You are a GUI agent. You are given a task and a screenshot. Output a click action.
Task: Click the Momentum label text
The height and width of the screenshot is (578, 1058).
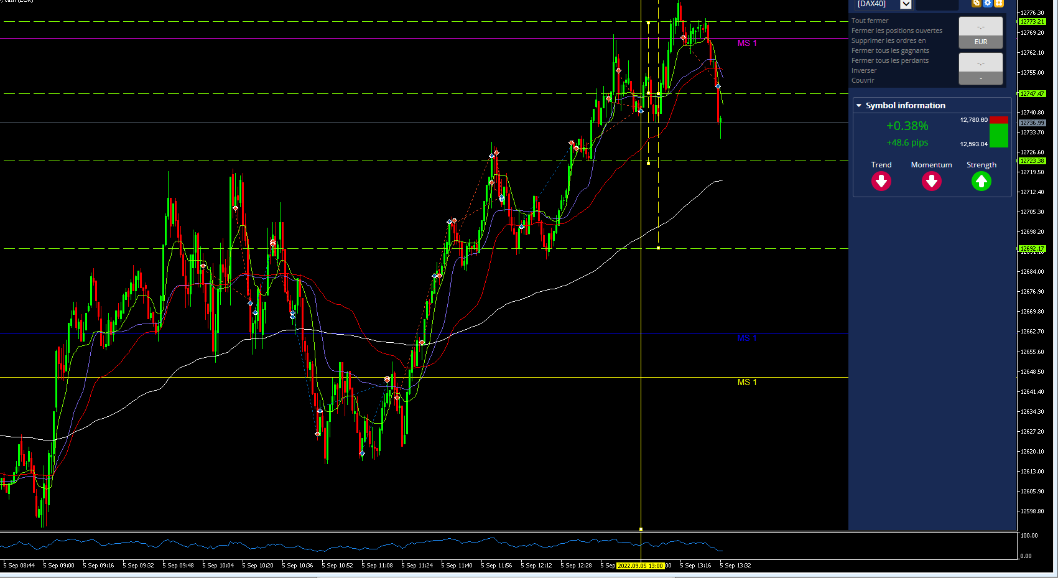click(x=931, y=165)
